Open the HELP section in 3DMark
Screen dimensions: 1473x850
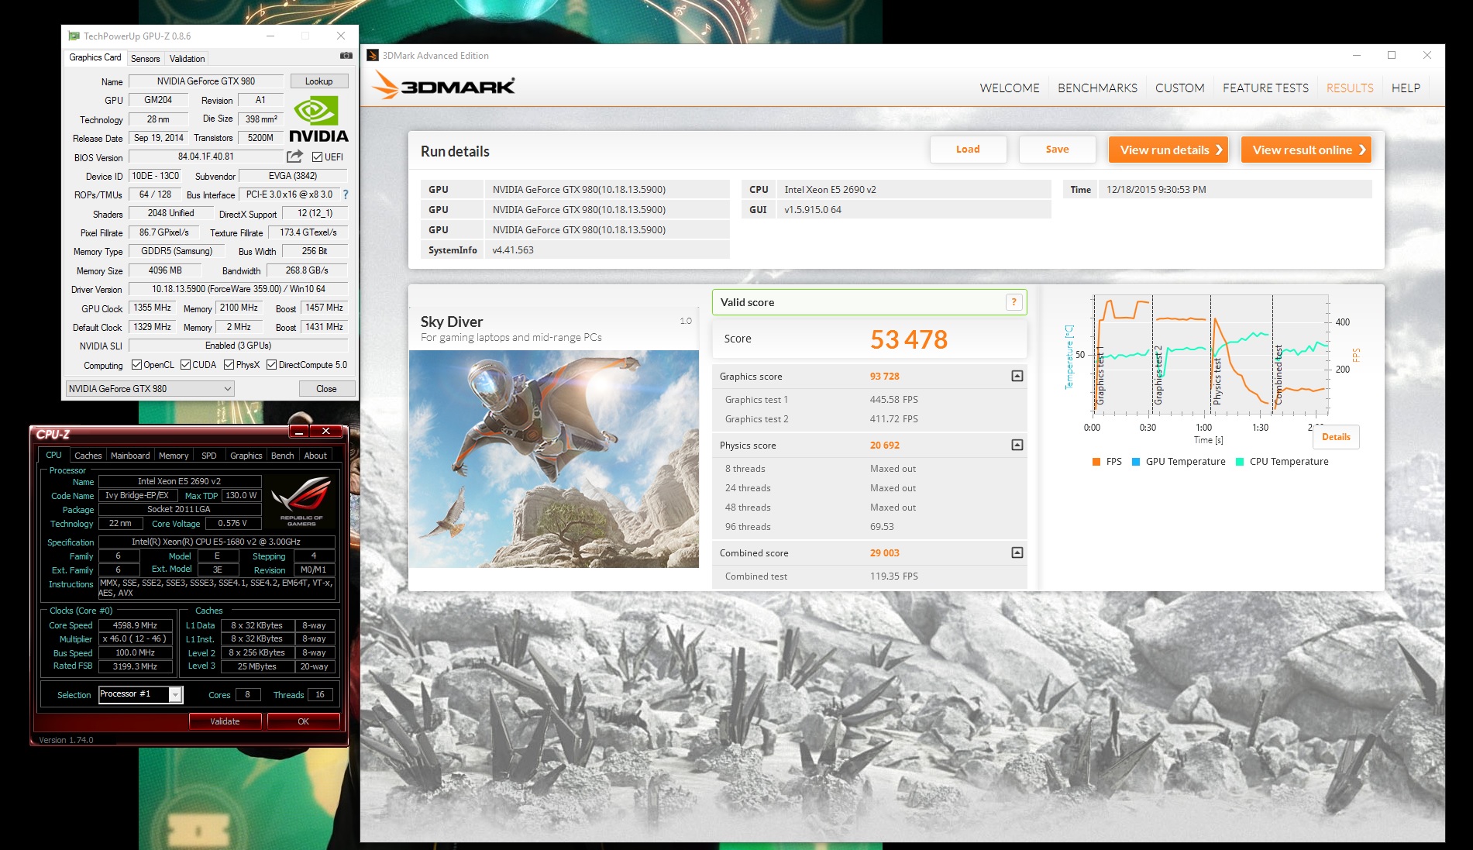(1406, 88)
